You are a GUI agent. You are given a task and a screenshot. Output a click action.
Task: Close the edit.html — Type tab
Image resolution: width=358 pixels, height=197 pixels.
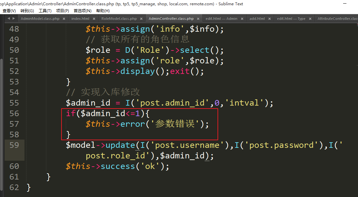pyautogui.click(x=310, y=19)
